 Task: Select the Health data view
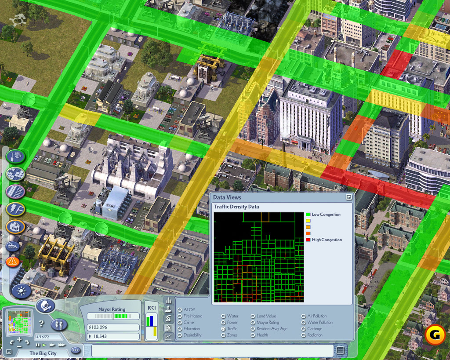(253, 335)
